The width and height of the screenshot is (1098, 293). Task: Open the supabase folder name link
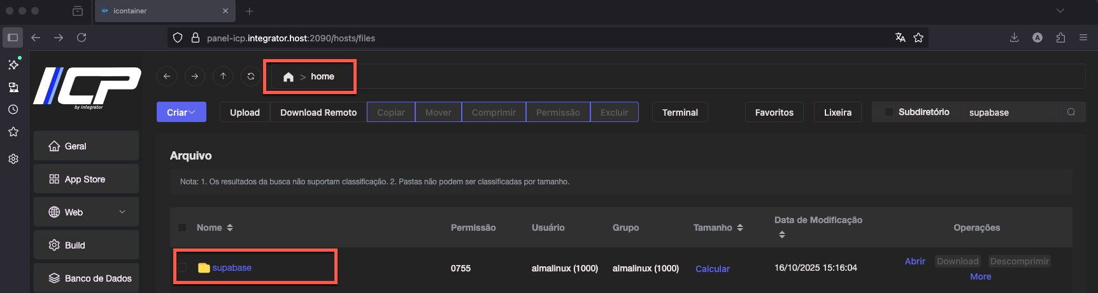232,268
